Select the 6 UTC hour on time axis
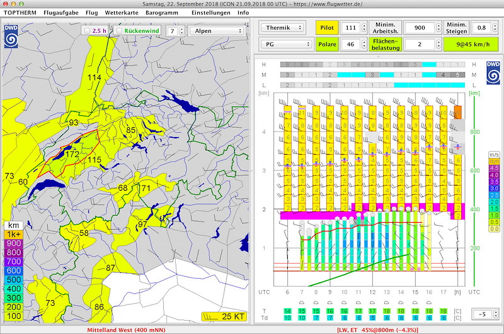The height and width of the screenshot is (334, 504). tap(287, 292)
